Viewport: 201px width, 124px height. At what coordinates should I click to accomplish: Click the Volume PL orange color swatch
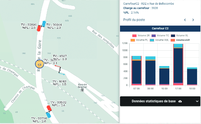pyautogui.click(x=133, y=40)
